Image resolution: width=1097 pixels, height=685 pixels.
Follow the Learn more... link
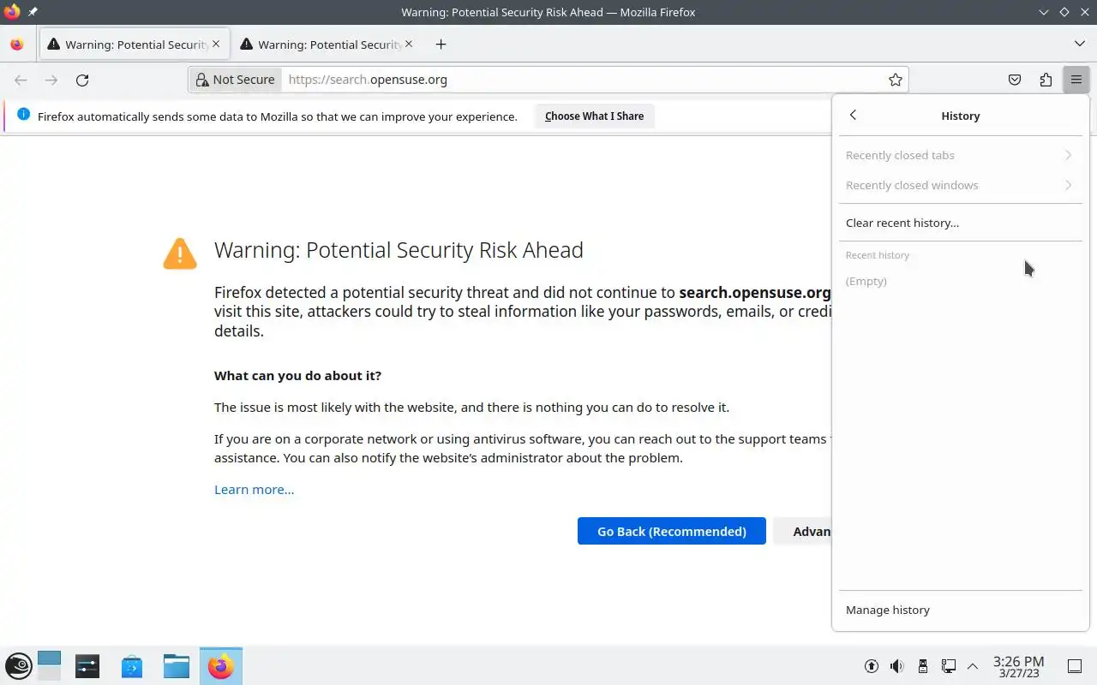(254, 490)
